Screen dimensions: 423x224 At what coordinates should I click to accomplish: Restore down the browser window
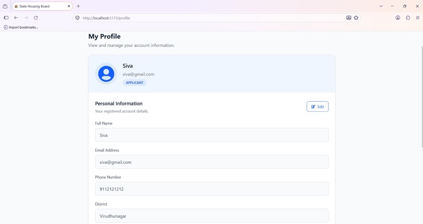(x=405, y=6)
